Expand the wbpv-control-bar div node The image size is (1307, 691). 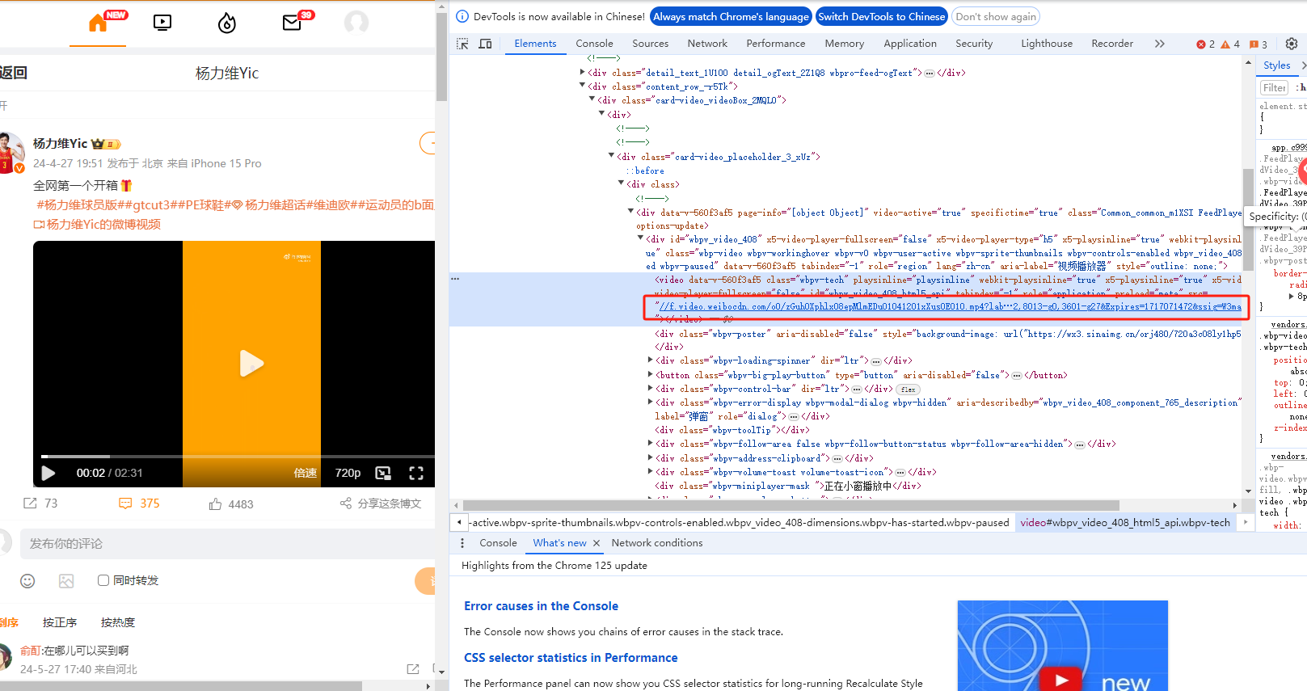coord(651,389)
